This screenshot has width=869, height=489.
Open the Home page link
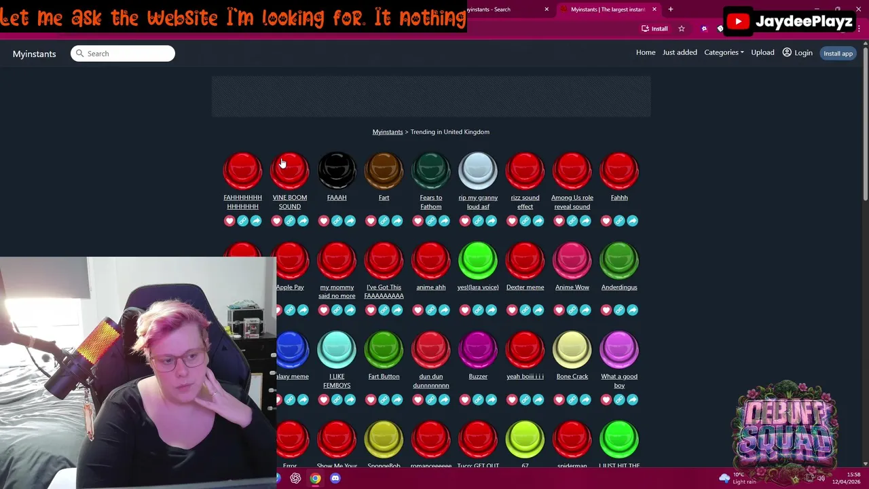[646, 53]
